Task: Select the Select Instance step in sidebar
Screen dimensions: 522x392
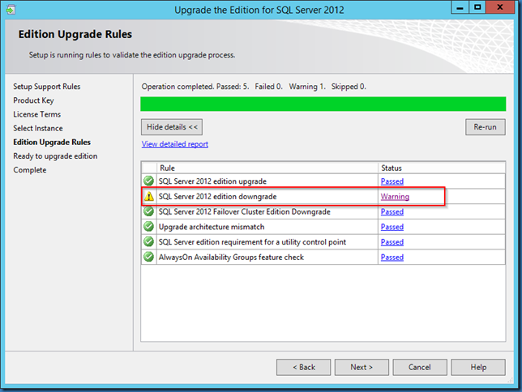Action: [38, 129]
